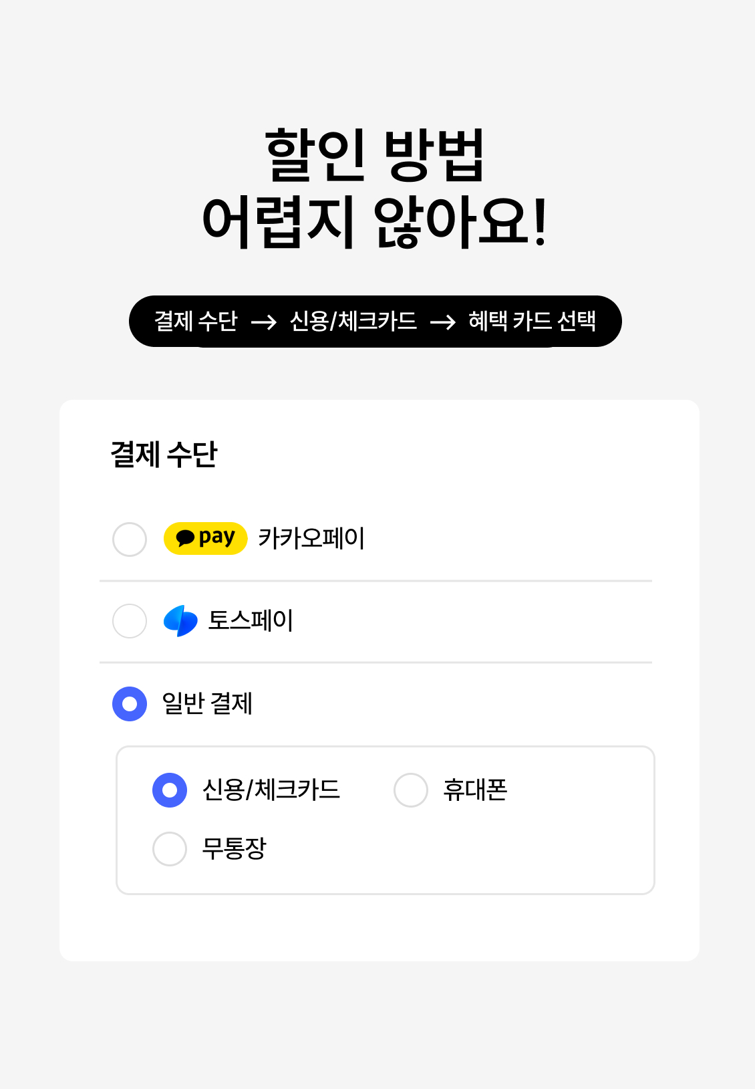Click the 무통장 text label
The image size is (755, 1089).
pos(234,848)
